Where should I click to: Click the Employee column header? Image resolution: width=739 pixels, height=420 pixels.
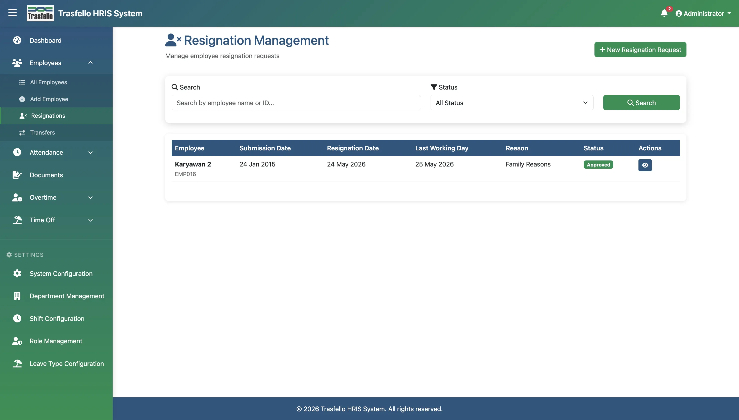[190, 148]
